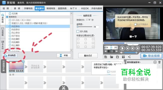This screenshot has width=163, height=90.
Task: Select the 加相框 side panel
Action: tap(3, 32)
